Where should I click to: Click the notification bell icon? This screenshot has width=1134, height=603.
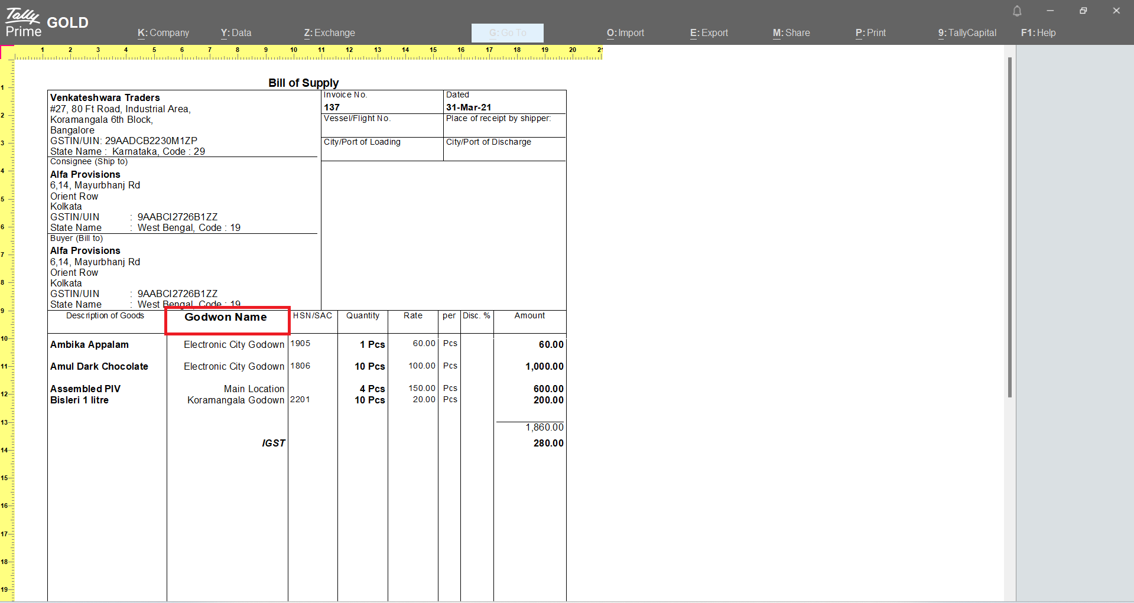tap(1017, 11)
